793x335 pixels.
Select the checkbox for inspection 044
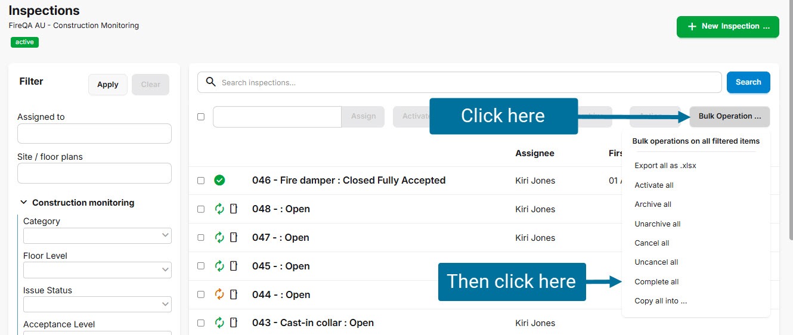point(201,294)
